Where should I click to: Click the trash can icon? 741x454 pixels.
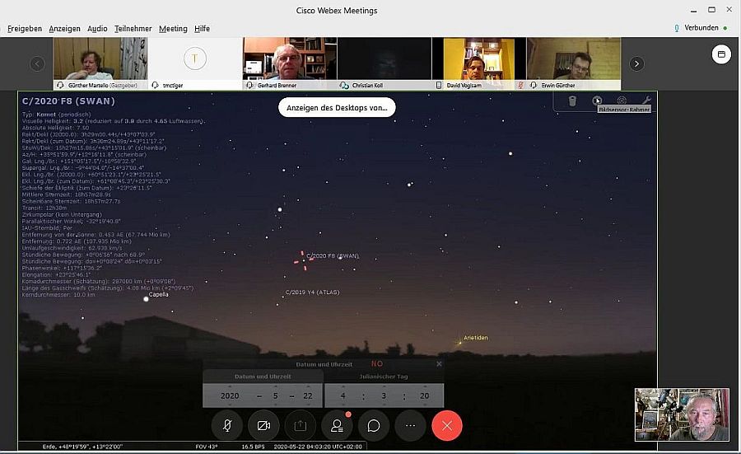572,101
